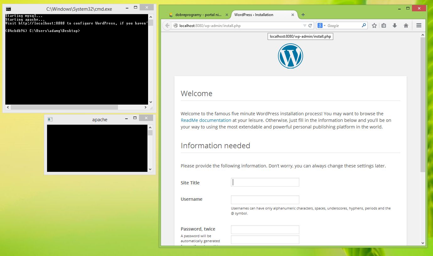Focus the Site Title input field
Image resolution: width=433 pixels, height=256 pixels.
pos(265,182)
